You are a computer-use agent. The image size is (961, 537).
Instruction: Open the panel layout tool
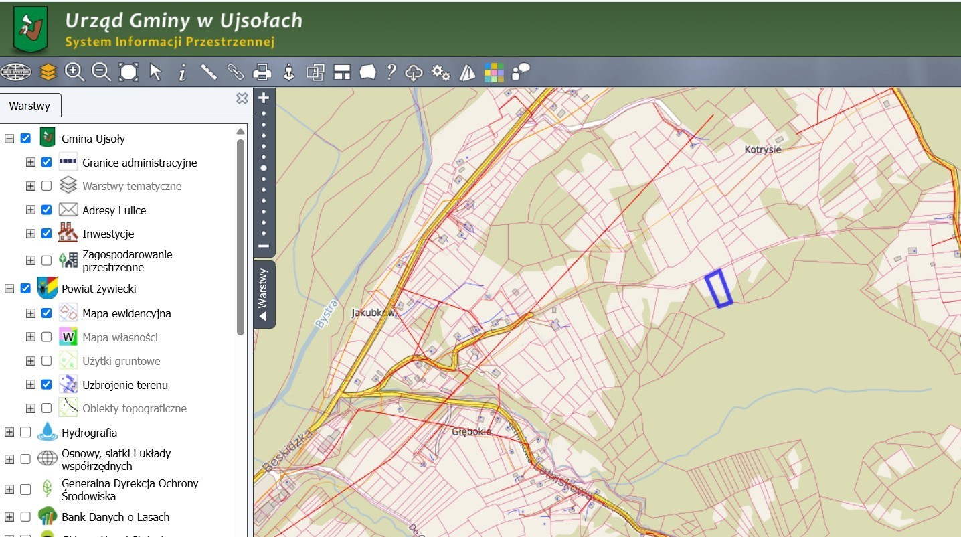point(342,72)
